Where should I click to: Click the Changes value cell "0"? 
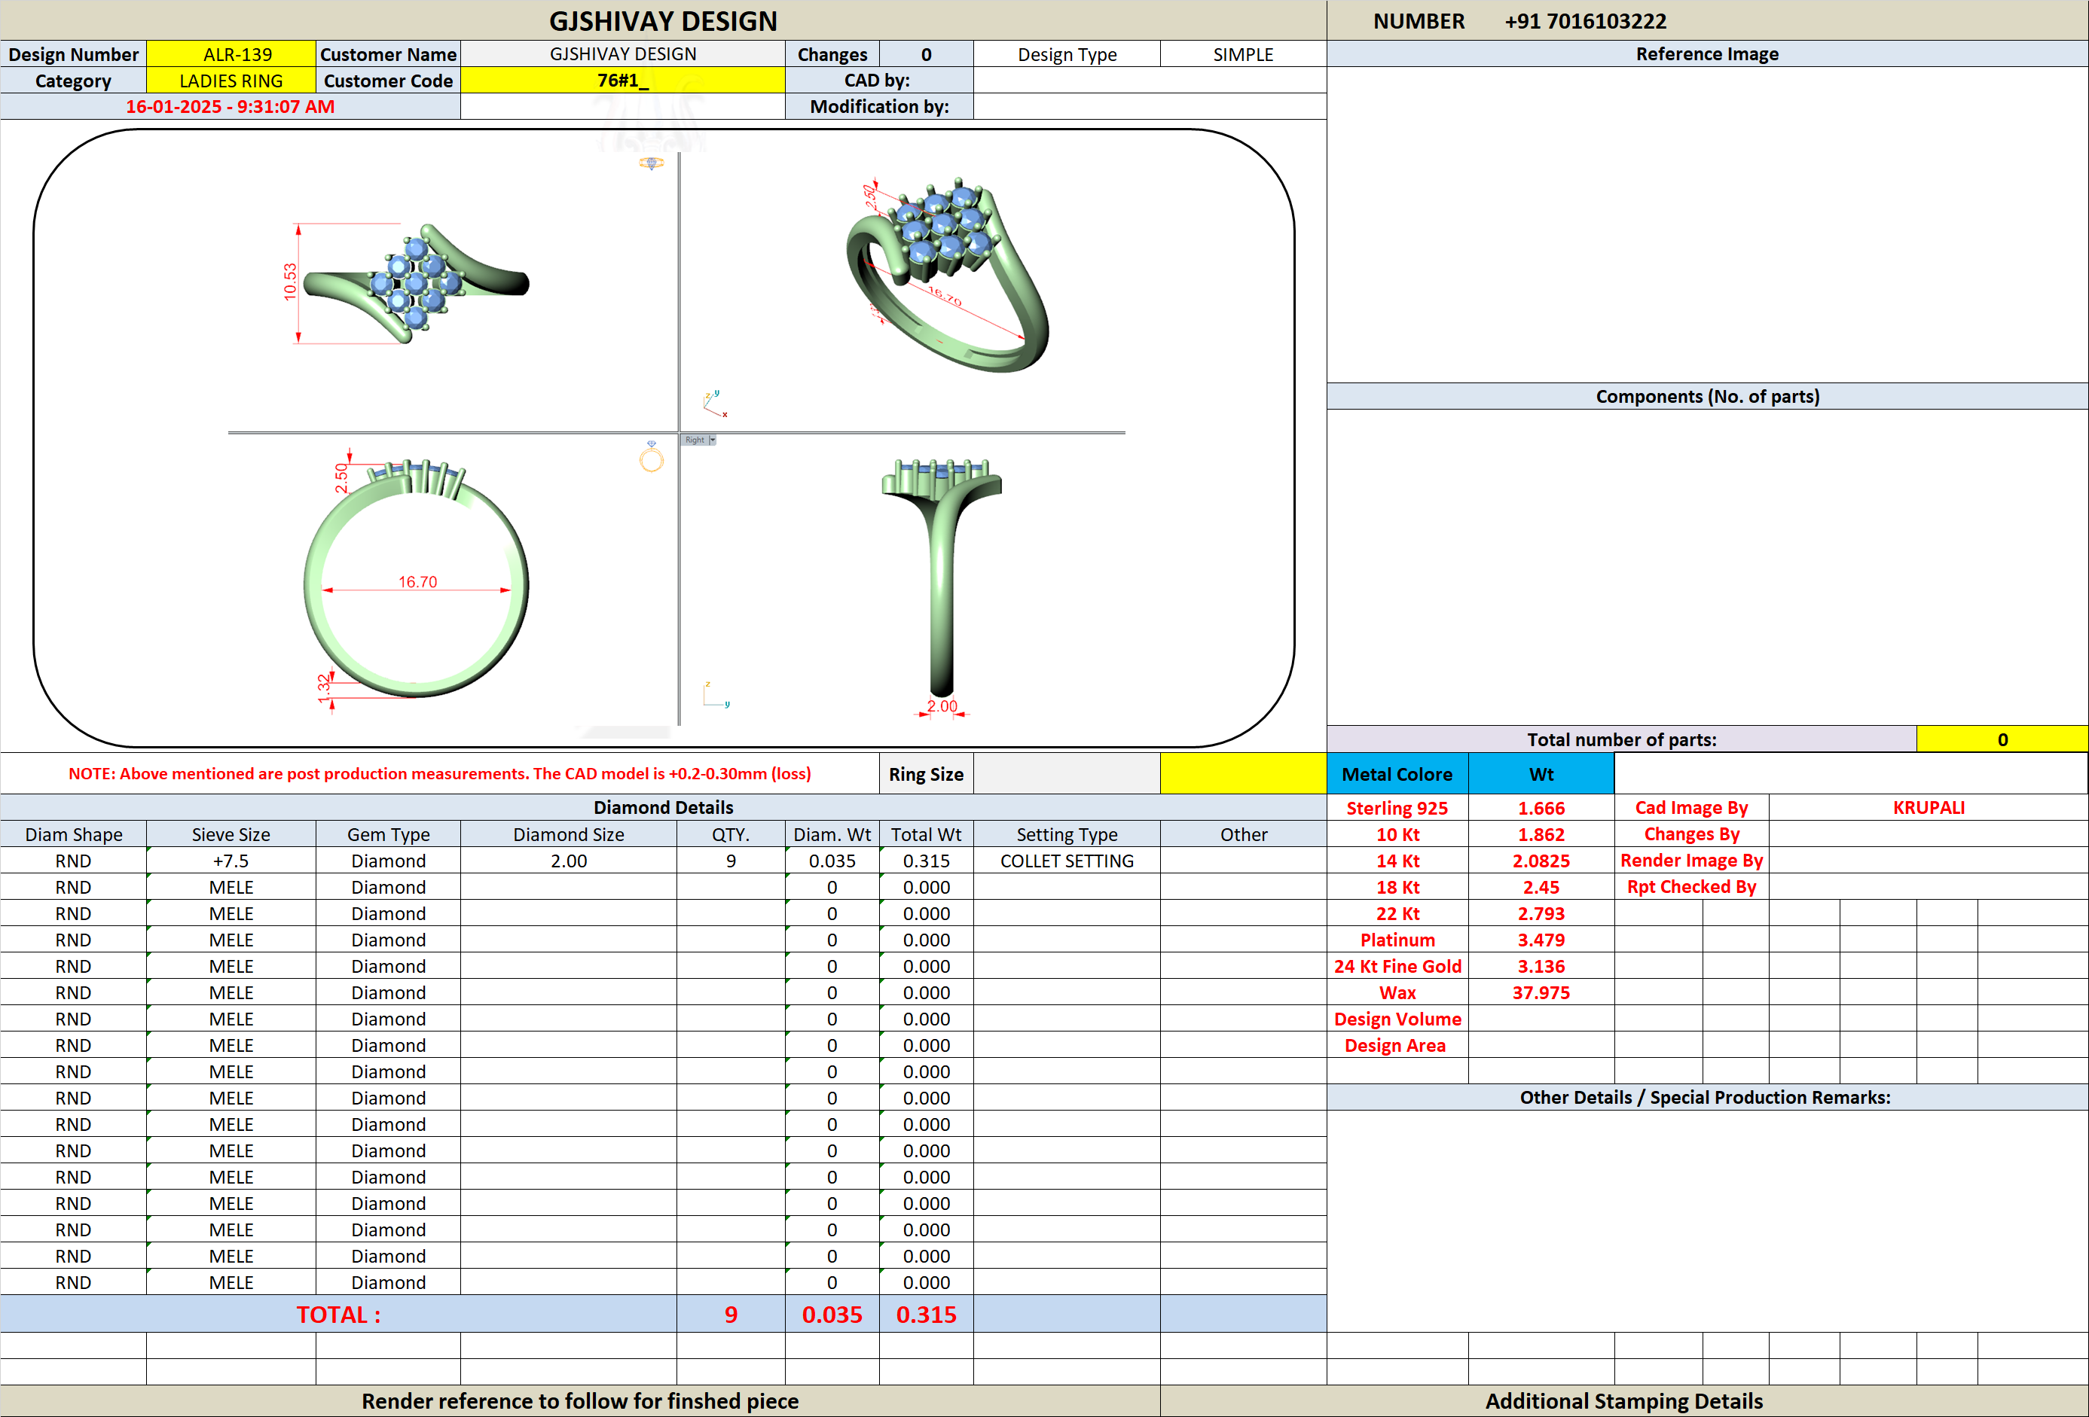[x=926, y=54]
